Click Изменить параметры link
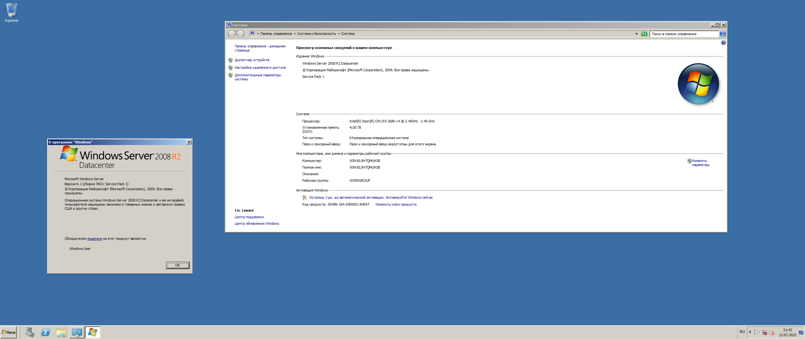 700,163
